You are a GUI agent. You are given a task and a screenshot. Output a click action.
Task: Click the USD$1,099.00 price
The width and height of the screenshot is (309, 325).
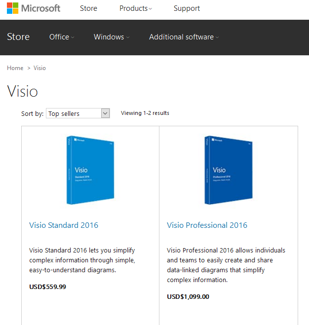[188, 296]
